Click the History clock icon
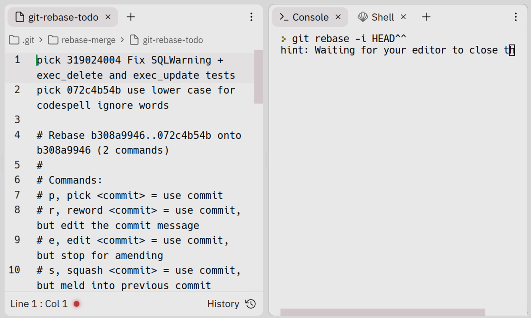 point(250,304)
